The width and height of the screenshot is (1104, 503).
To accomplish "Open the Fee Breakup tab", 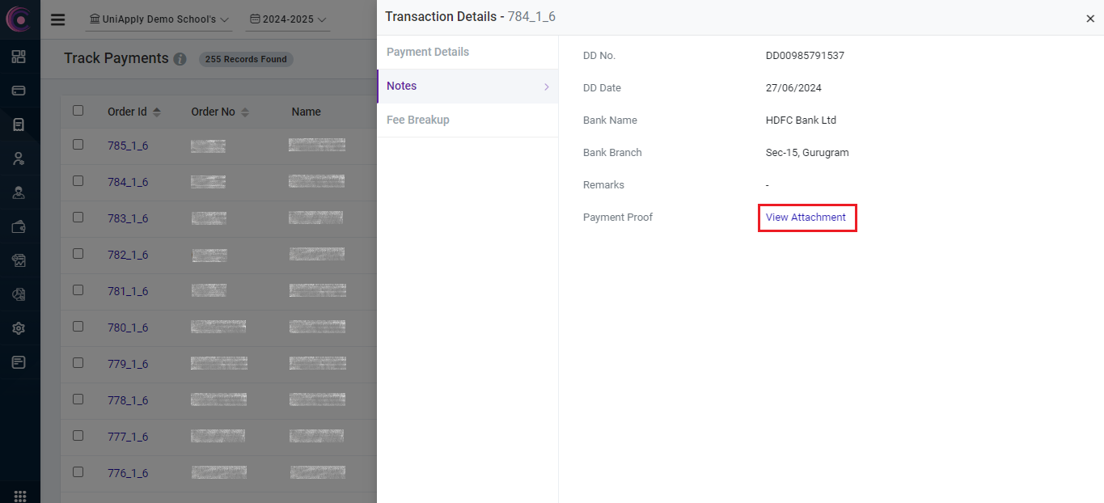I will point(418,120).
